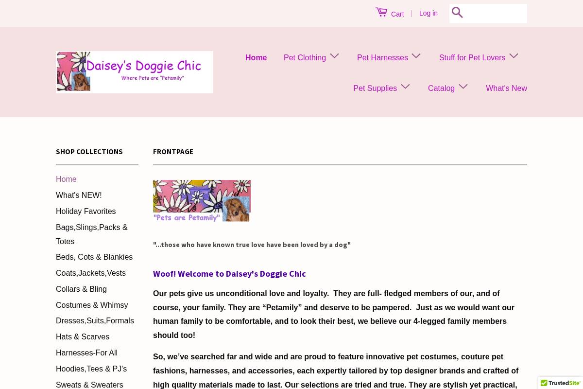The width and height of the screenshot is (583, 389).
Task: Open the Catalog dropdown menu
Action: click(x=441, y=88)
